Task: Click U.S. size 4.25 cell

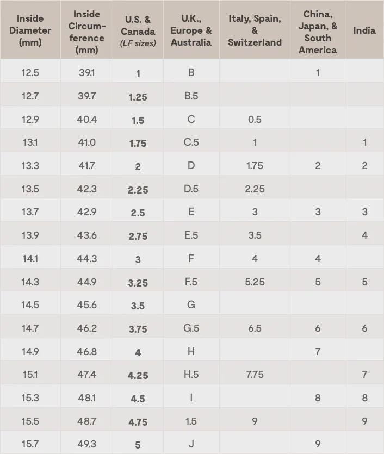Action: coord(138,375)
